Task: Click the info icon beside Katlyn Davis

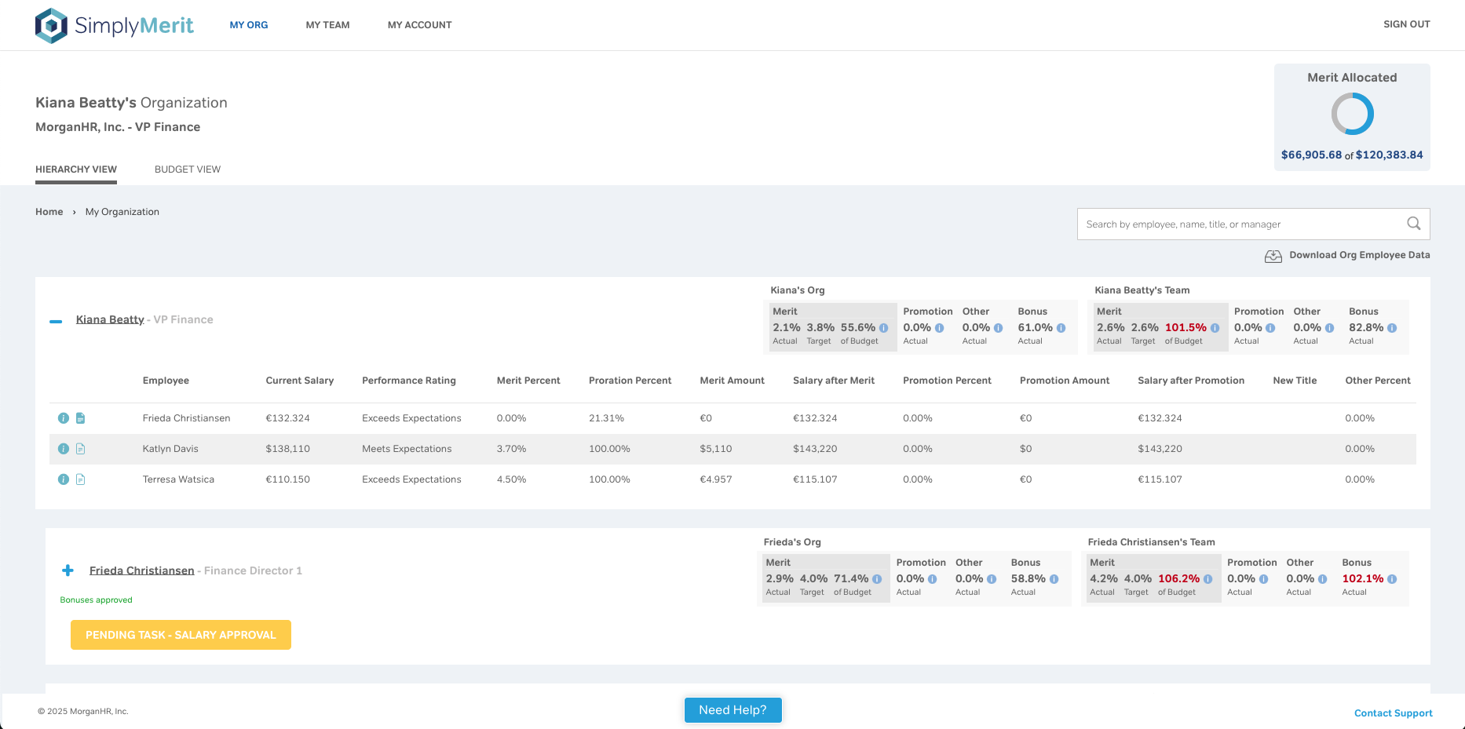Action: pyautogui.click(x=64, y=448)
